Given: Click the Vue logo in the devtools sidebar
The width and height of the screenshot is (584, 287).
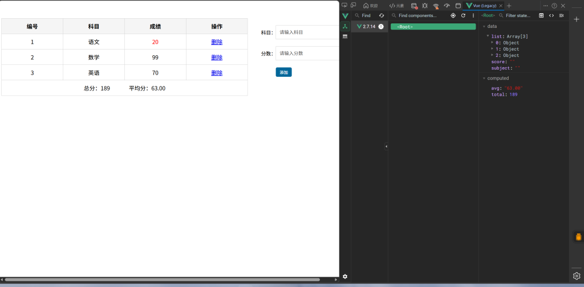Looking at the screenshot, I should click(345, 16).
